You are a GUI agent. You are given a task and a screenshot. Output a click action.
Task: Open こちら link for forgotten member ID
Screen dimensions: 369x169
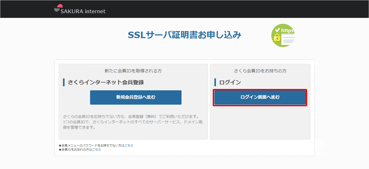tap(96, 150)
